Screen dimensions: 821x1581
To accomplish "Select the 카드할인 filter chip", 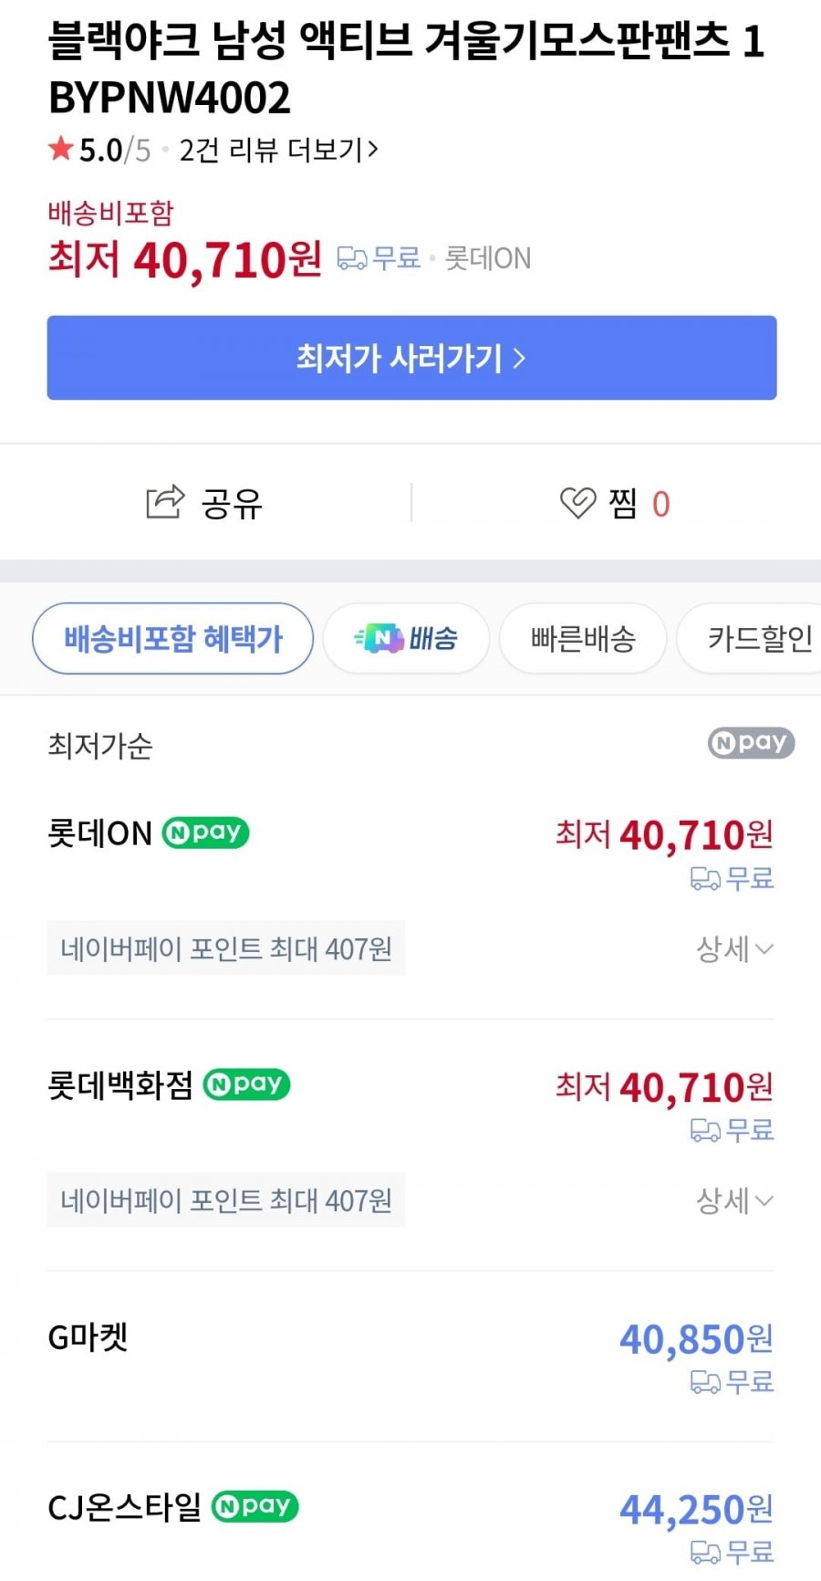I will click(x=757, y=638).
